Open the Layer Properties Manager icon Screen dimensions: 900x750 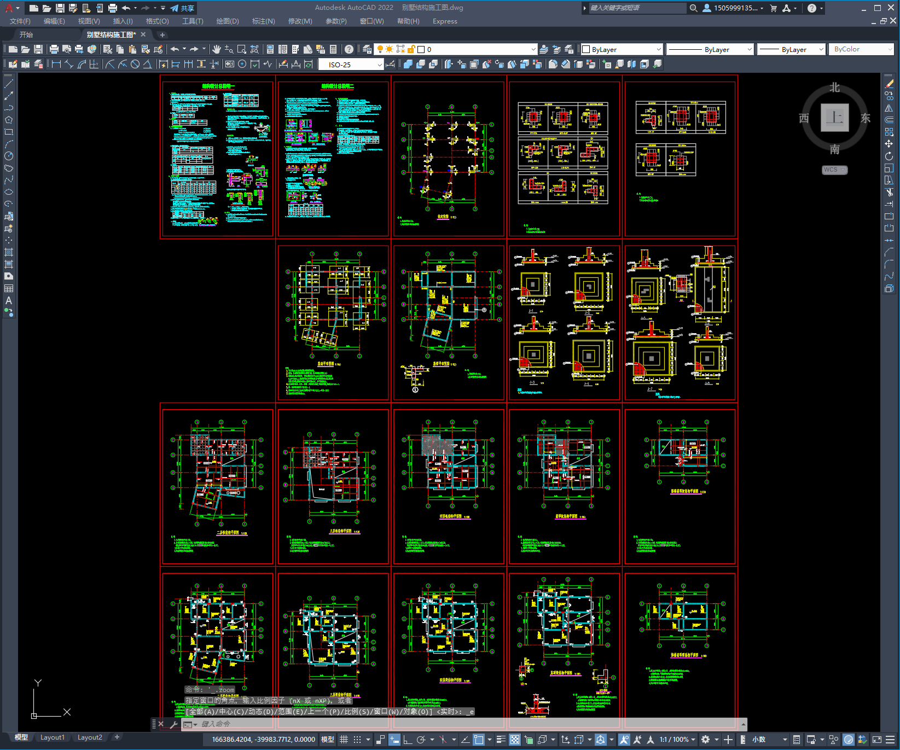[x=367, y=49]
